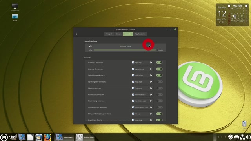
Task: Choose sound file logout.ogg
Action: pyautogui.click(x=140, y=69)
